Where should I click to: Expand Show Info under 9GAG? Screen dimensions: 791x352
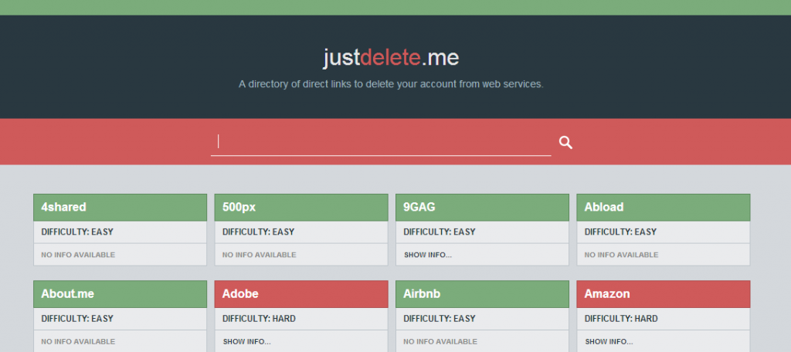[x=428, y=255]
